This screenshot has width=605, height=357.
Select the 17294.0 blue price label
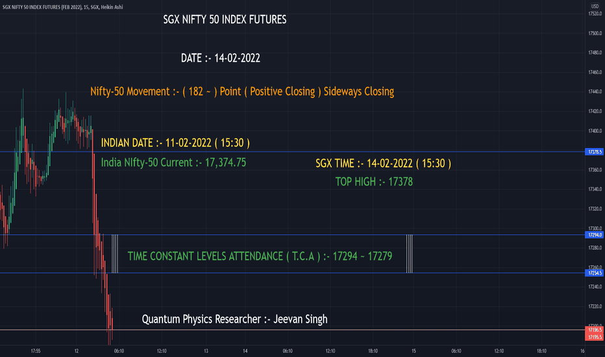[595, 235]
